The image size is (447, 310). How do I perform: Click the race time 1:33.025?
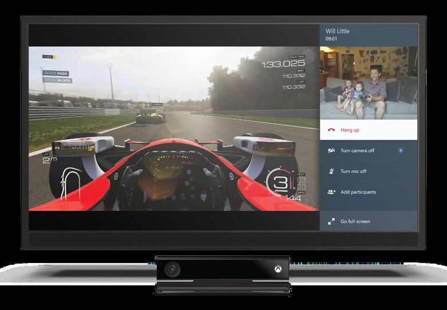(283, 64)
